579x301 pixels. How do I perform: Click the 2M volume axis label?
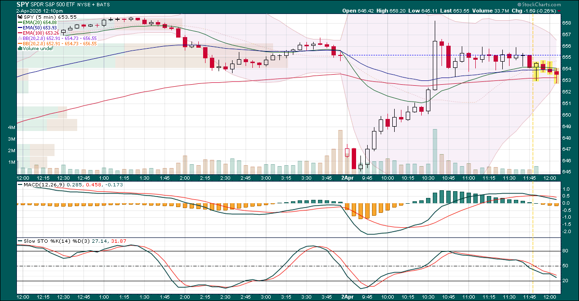(x=13, y=151)
